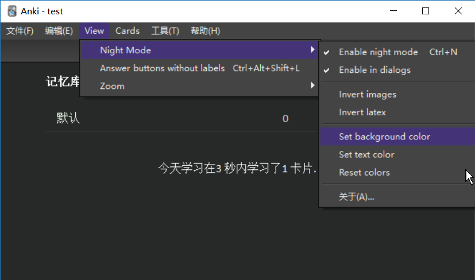Uncheck Enable night mode option
475x280 pixels.
[379, 52]
